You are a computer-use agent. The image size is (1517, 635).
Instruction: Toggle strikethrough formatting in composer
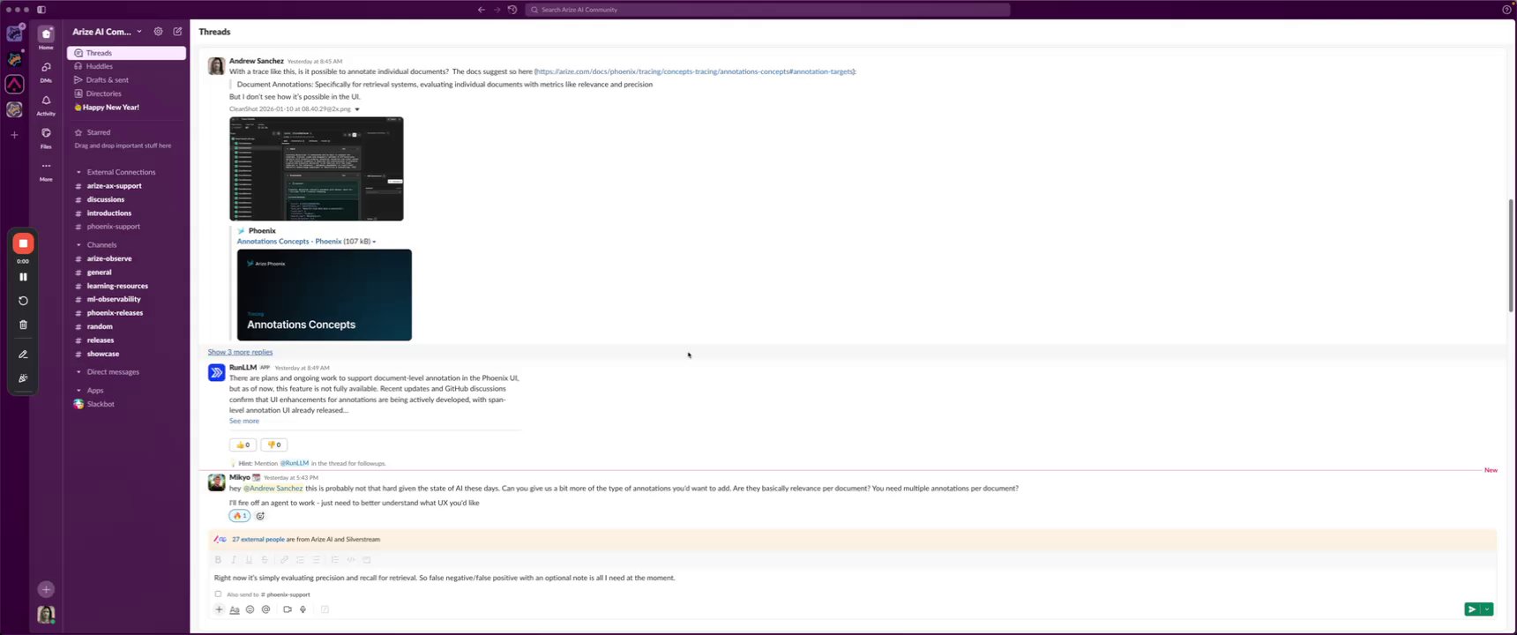pyautogui.click(x=265, y=560)
